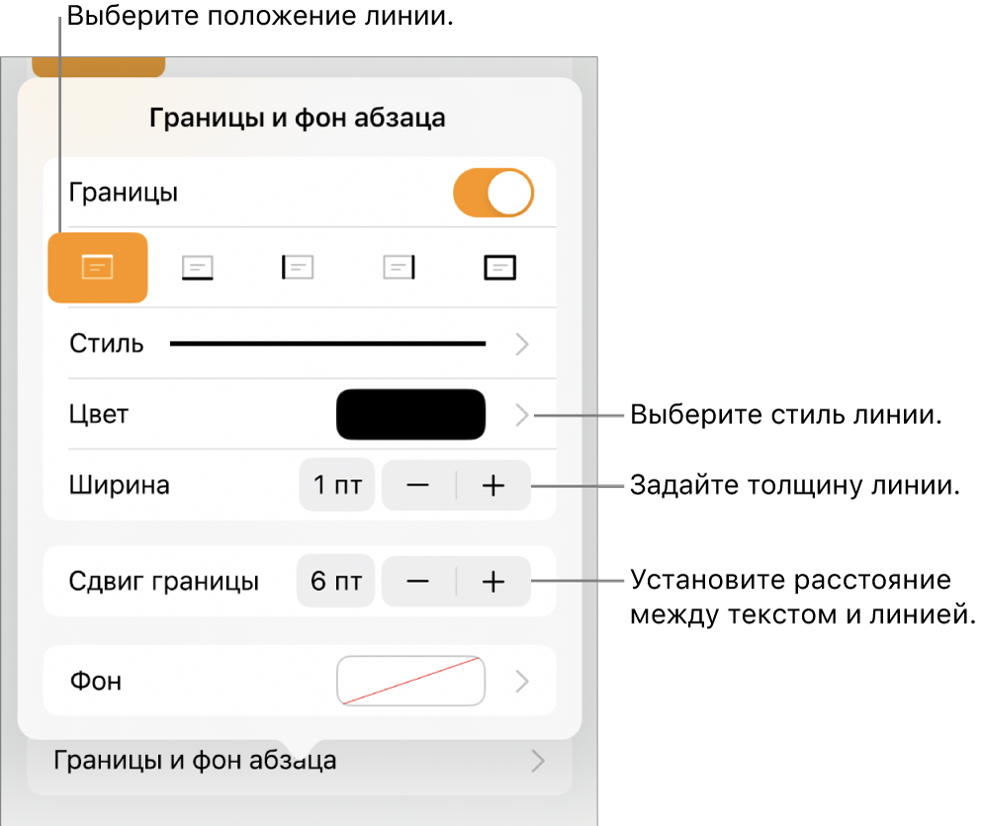
Task: Select the all-sides border position icon
Action: [499, 268]
